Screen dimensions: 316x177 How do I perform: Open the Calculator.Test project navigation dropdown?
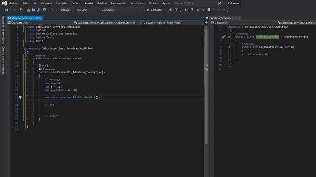click(39, 23)
